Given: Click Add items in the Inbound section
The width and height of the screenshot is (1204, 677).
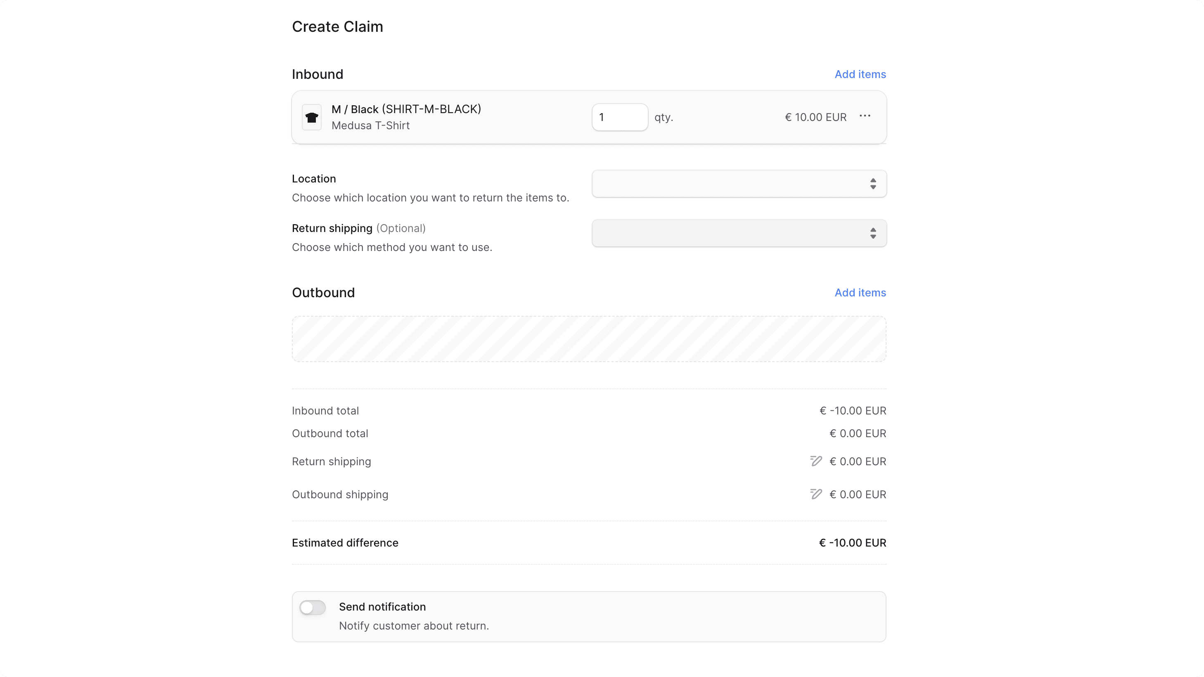Looking at the screenshot, I should click(x=860, y=74).
